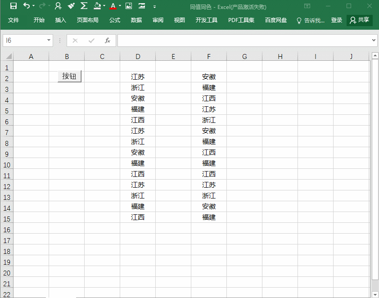Click the fx insert function icon

point(108,41)
